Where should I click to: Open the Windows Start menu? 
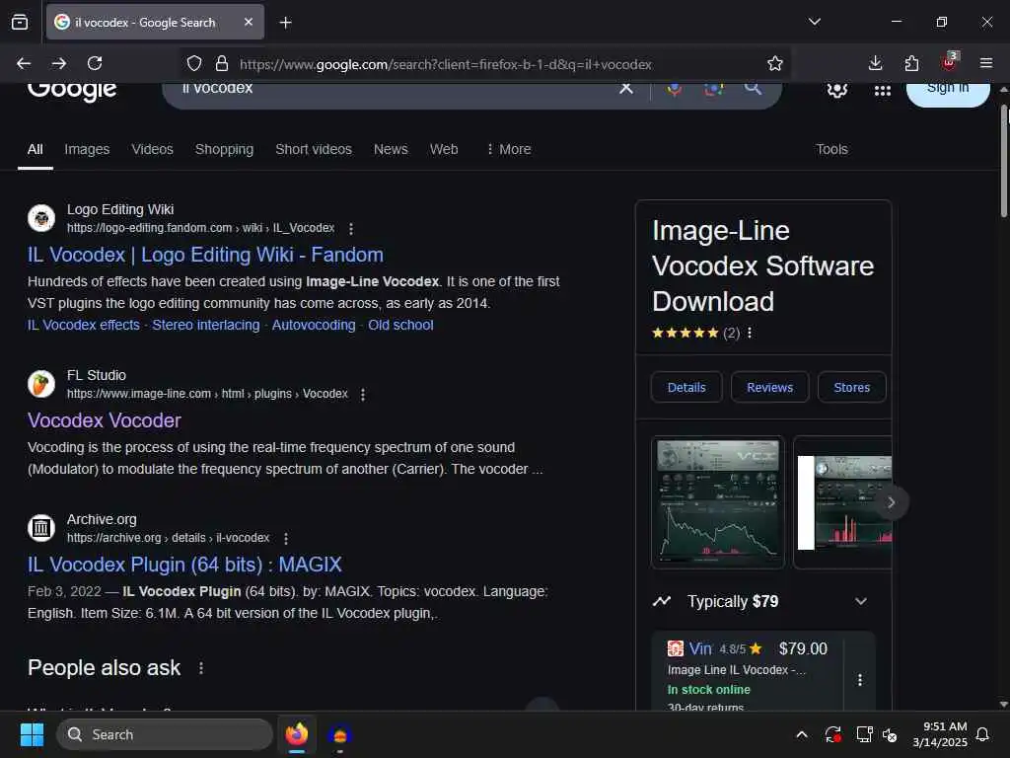32,734
